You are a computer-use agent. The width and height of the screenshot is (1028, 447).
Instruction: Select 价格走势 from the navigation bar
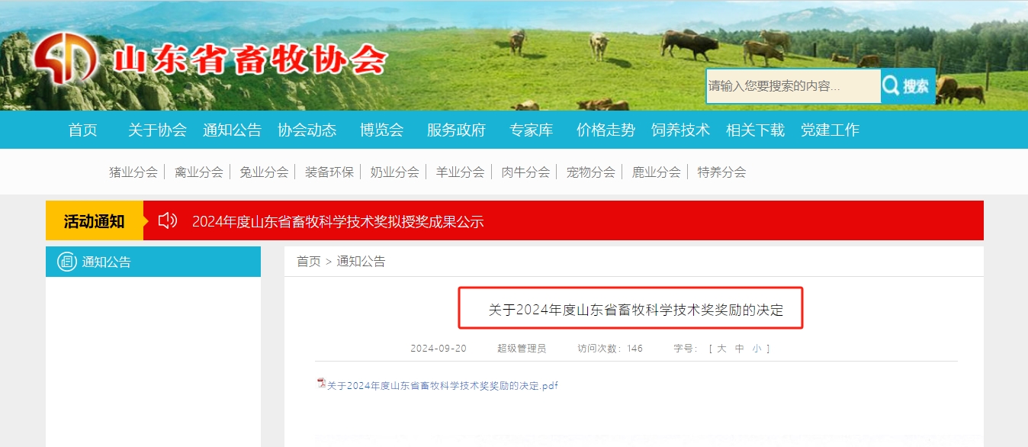click(606, 130)
